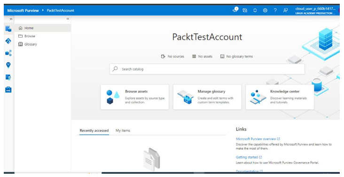Screen dimensions: 344x177
Task: Open the feedback icon in the header
Action: click(285, 10)
